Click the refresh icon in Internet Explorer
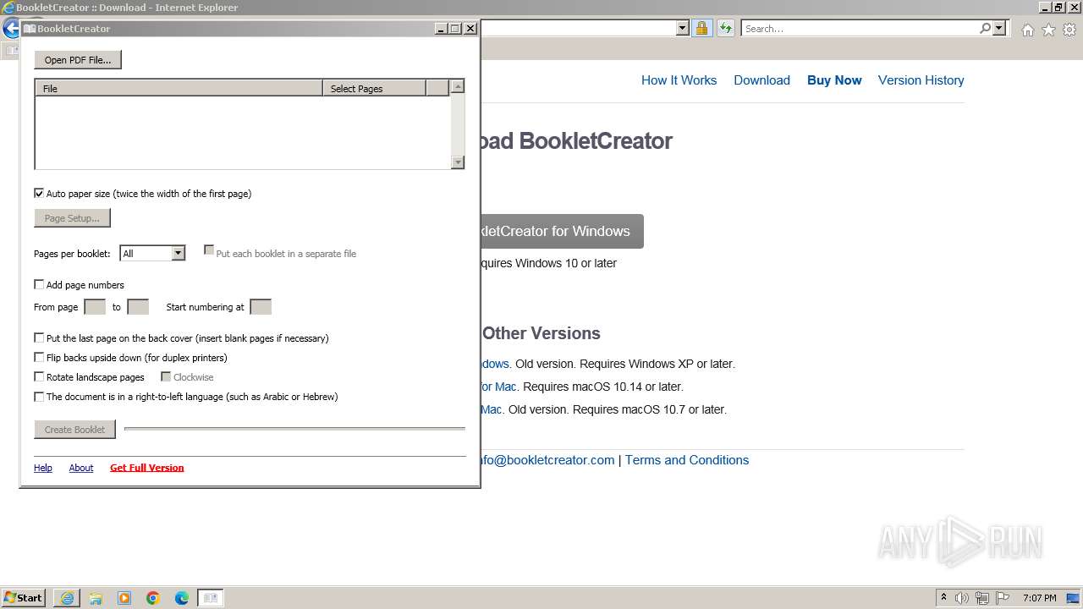The height and width of the screenshot is (609, 1083). (725, 28)
